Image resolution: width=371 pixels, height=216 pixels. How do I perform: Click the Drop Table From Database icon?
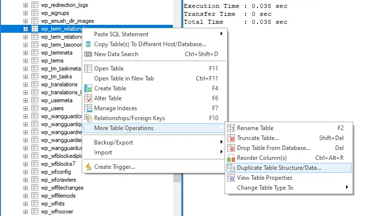(231, 148)
